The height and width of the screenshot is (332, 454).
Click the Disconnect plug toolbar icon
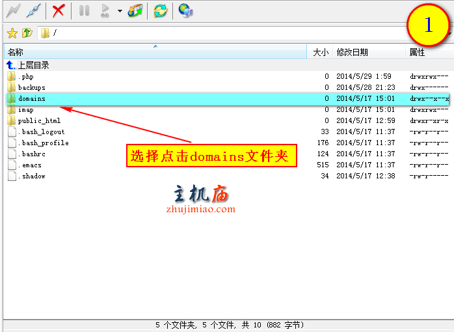point(34,10)
